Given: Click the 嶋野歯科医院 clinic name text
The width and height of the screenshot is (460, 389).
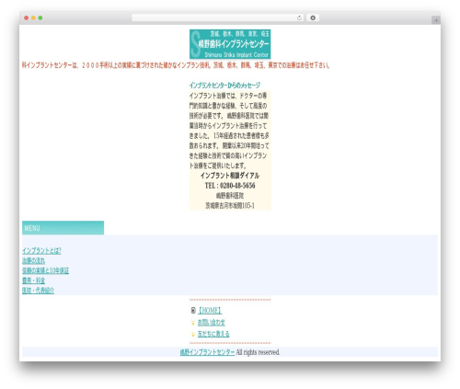Looking at the screenshot, I should 230,196.
